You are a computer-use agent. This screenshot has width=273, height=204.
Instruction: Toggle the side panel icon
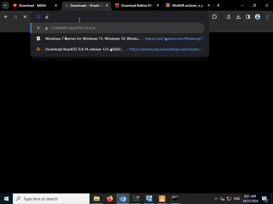click(x=248, y=17)
